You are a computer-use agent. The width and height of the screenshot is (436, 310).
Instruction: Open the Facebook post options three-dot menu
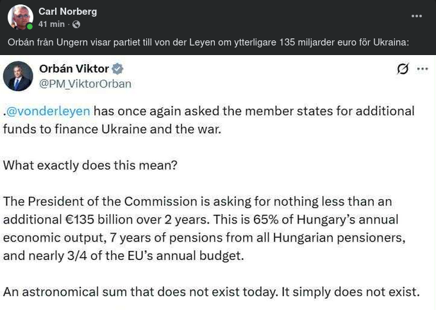coord(417,16)
